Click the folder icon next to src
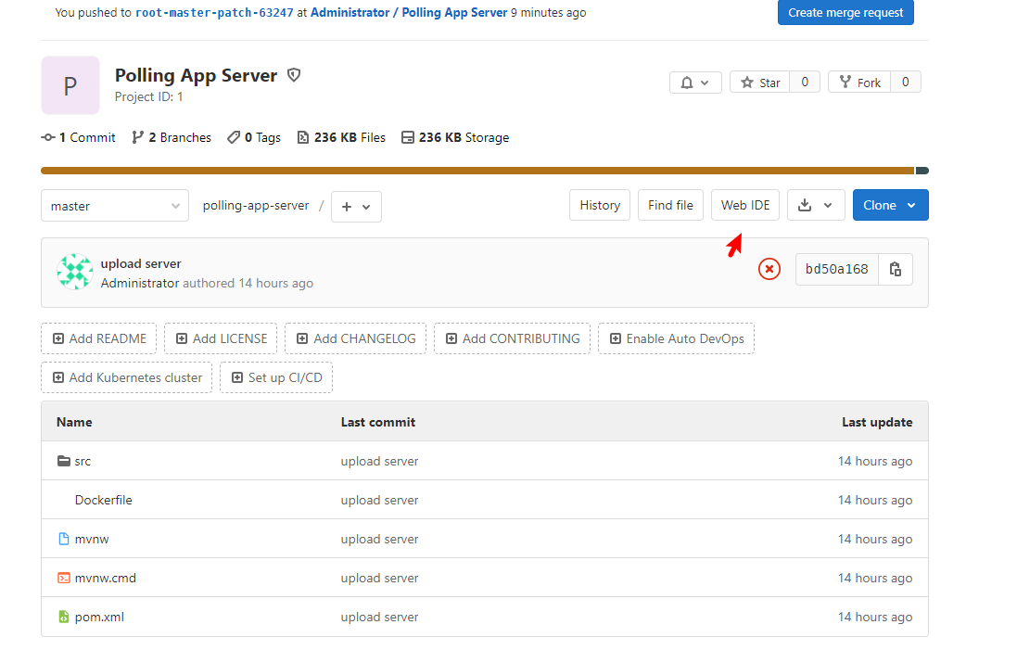Viewport: 1017px width, 650px height. 64,461
